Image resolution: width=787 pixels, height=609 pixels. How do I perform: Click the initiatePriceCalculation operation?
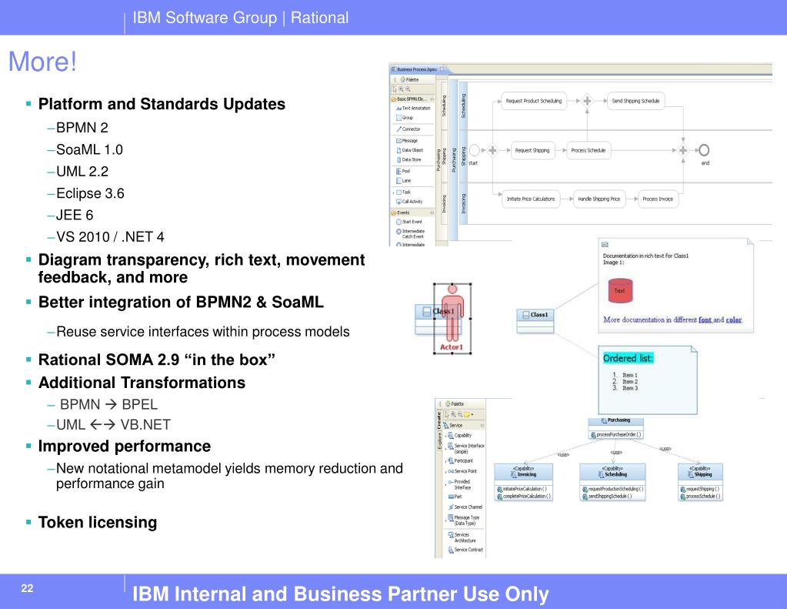tap(522, 489)
